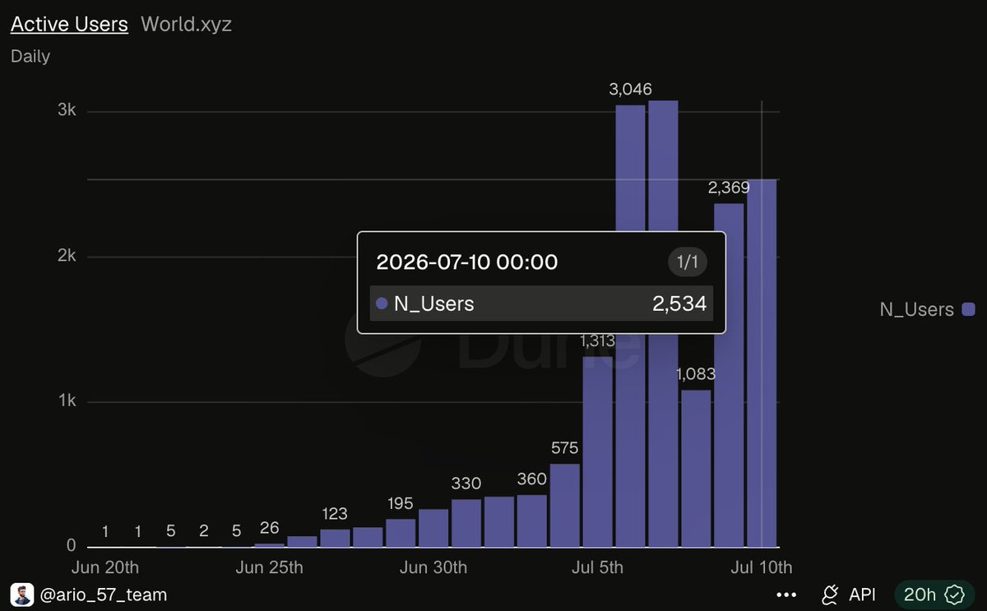
Task: Click the 3,046 data label
Action: coord(631,90)
